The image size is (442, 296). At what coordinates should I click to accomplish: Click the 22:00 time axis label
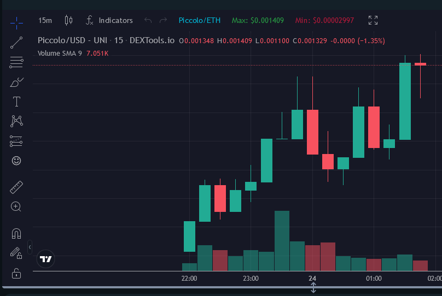[x=189, y=279]
